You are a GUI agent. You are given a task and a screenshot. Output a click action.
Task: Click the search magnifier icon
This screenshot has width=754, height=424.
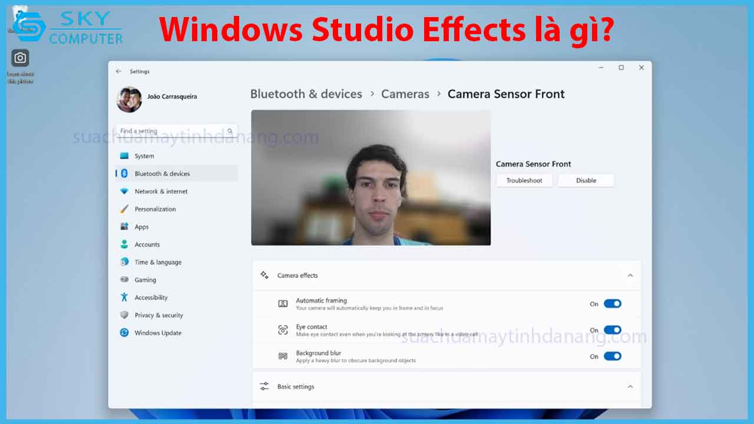[230, 131]
